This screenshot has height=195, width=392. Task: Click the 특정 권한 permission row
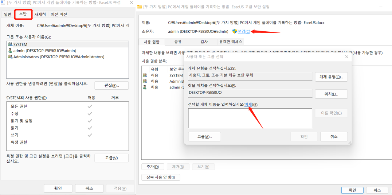[67, 142]
